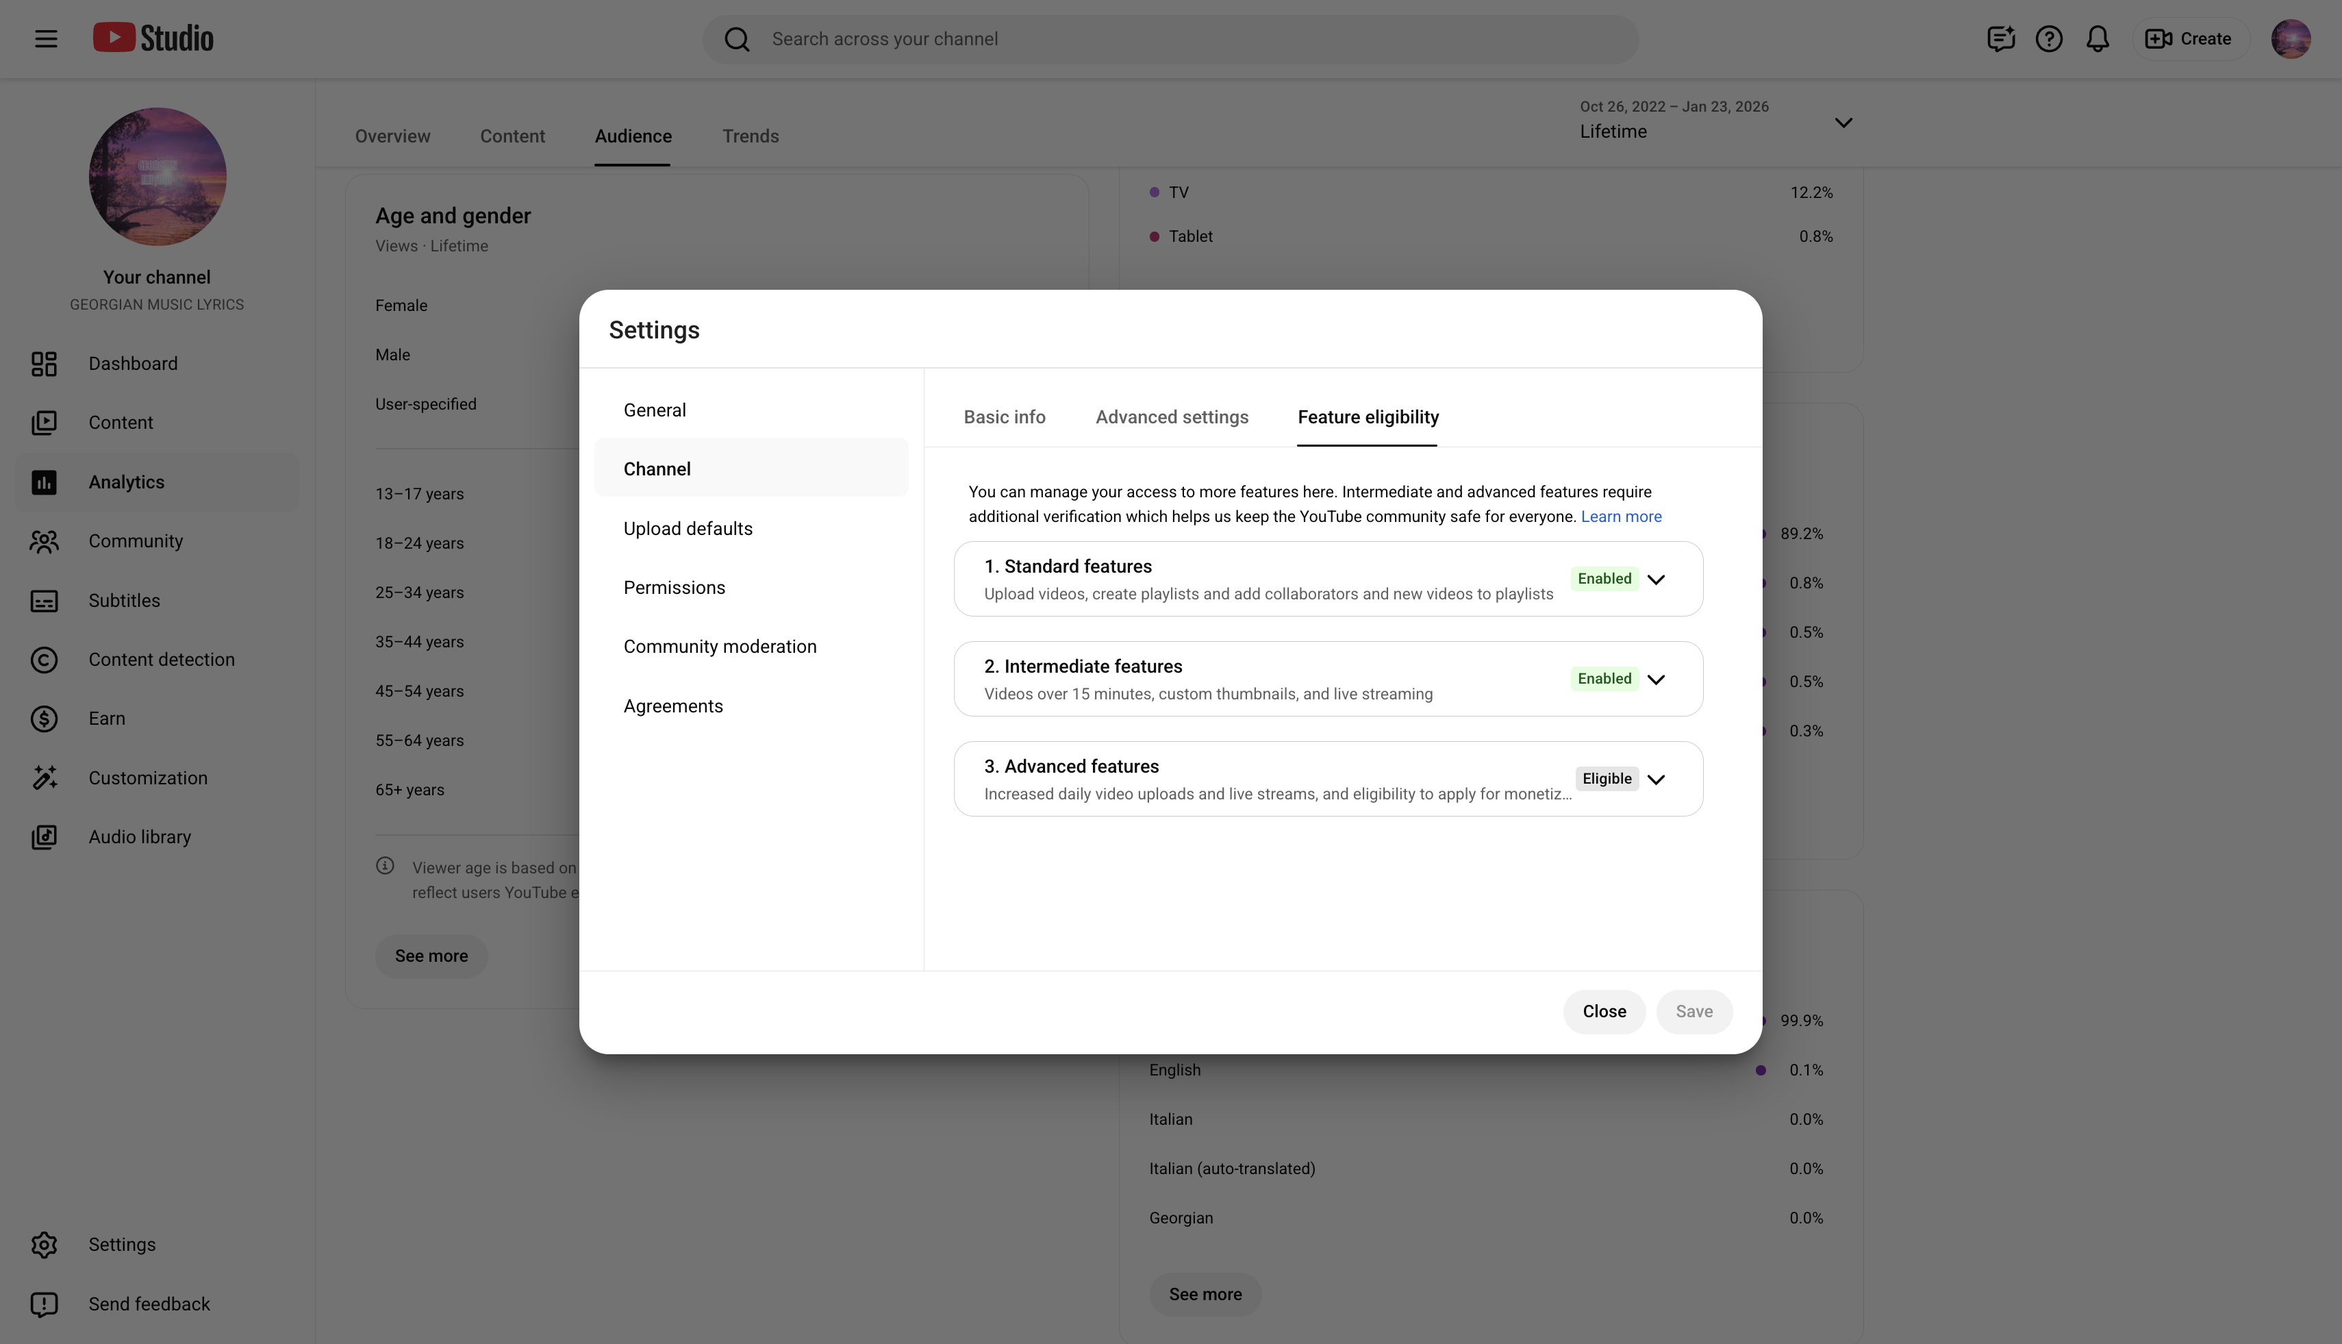Click the 18–24 years age row
Image resolution: width=2342 pixels, height=1344 pixels.
[419, 544]
